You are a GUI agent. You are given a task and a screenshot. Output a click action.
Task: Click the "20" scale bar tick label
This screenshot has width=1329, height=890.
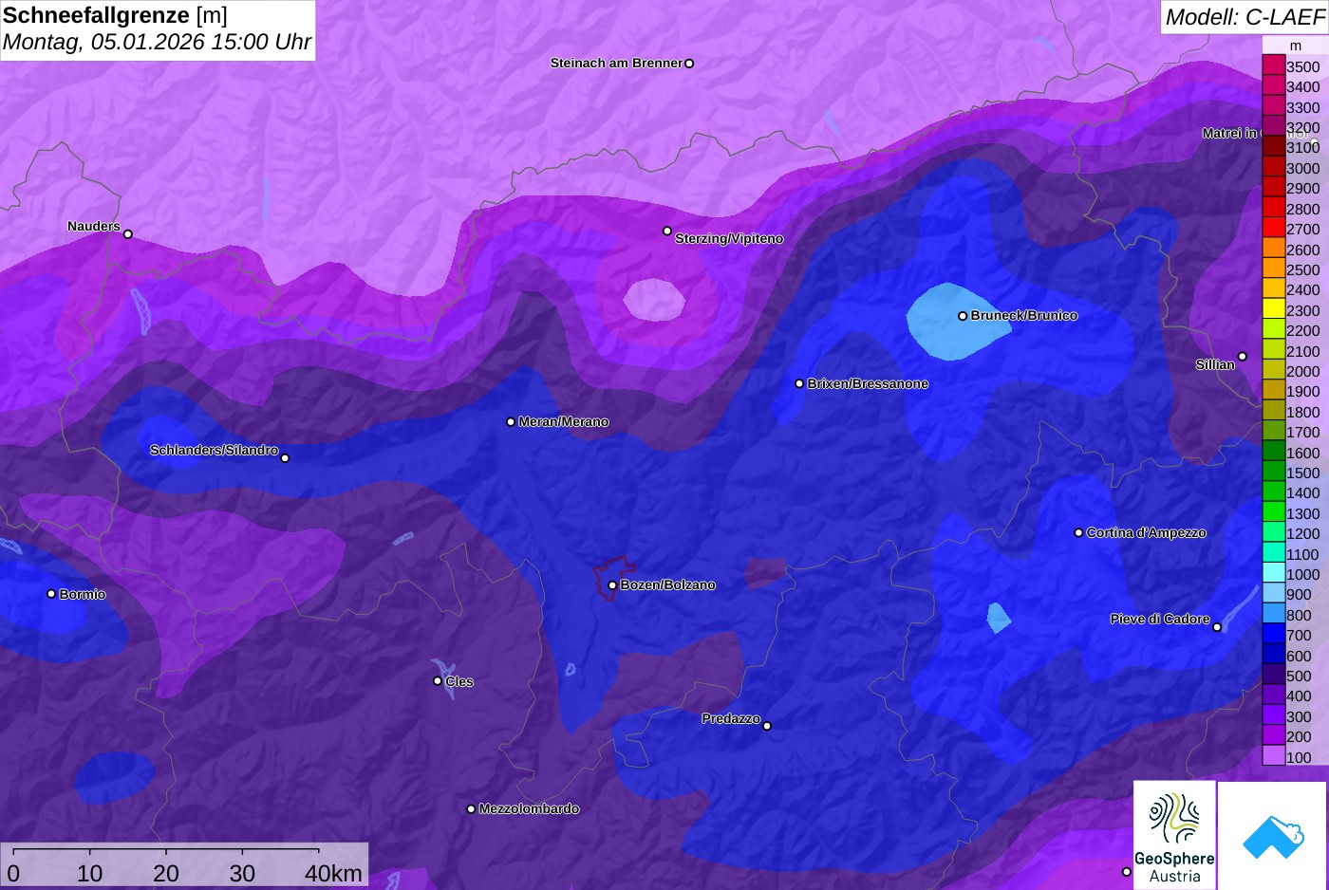[166, 873]
